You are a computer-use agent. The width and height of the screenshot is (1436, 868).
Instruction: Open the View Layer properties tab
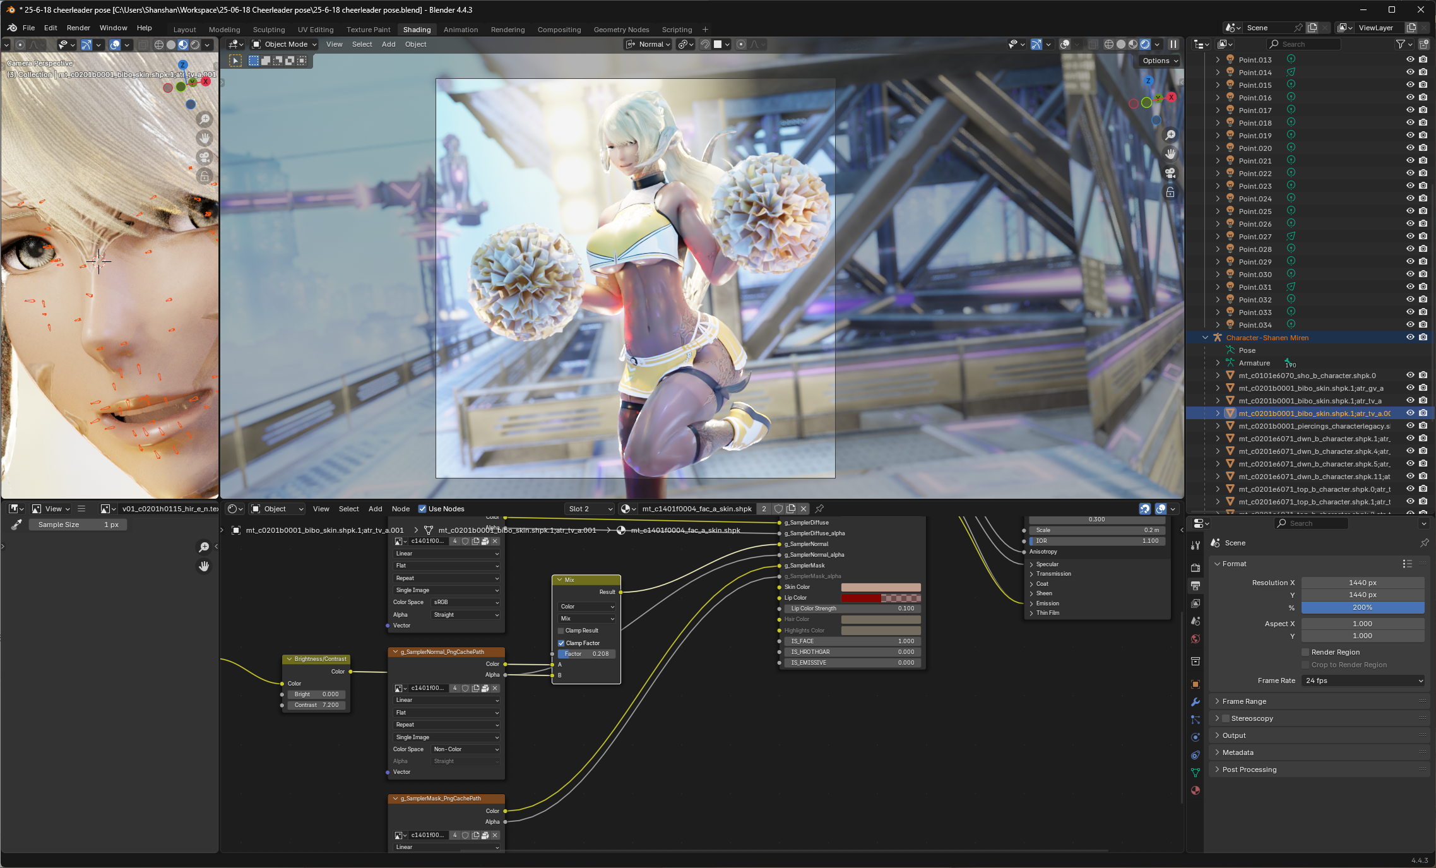(x=1195, y=603)
